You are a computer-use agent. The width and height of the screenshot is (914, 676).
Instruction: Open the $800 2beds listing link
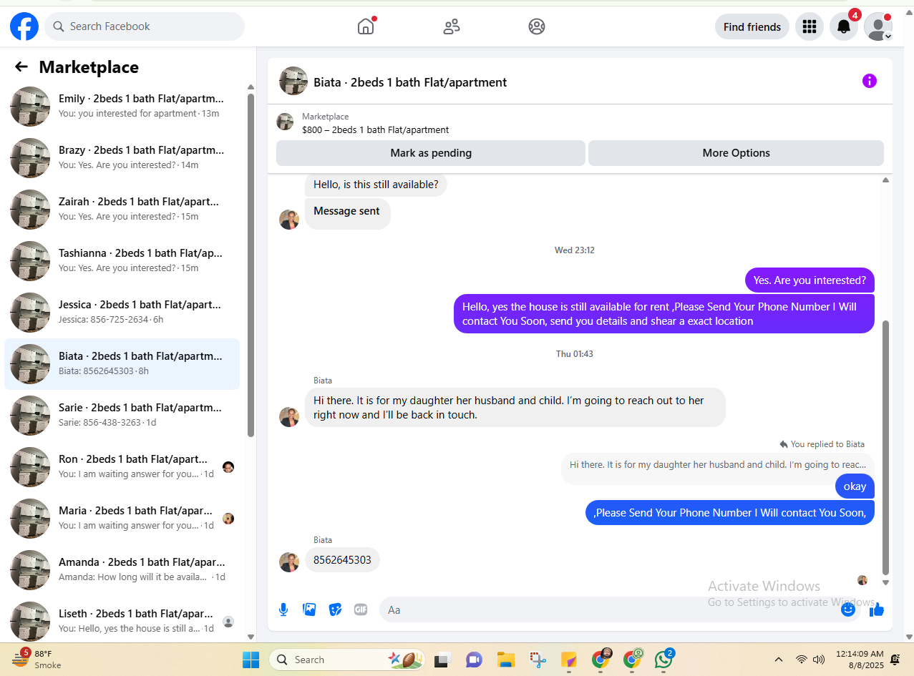pos(376,129)
